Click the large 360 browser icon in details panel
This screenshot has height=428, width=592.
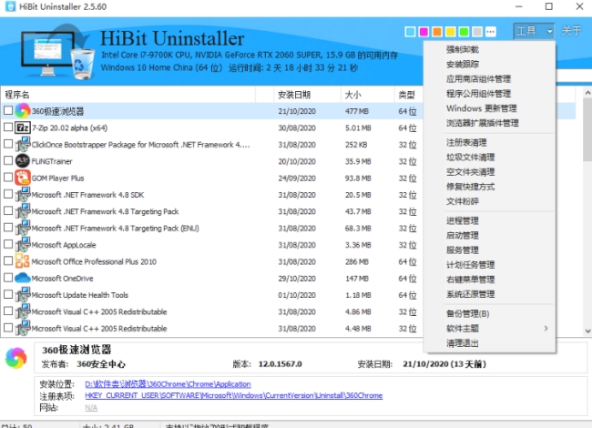click(x=17, y=358)
